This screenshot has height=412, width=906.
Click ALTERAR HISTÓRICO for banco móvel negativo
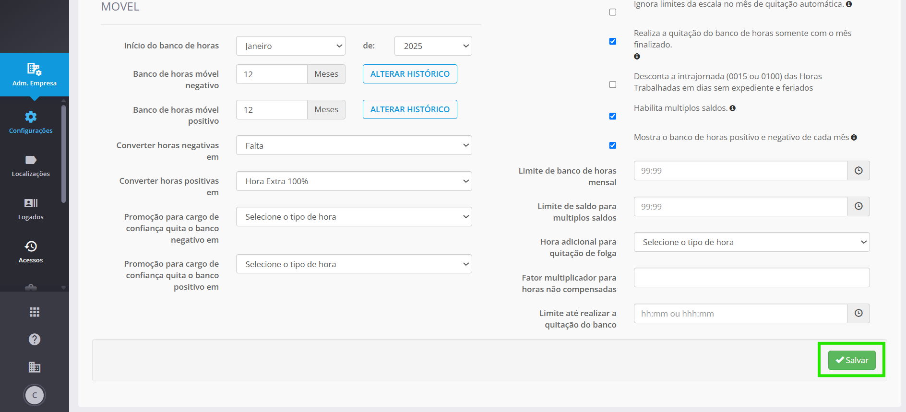click(x=410, y=74)
